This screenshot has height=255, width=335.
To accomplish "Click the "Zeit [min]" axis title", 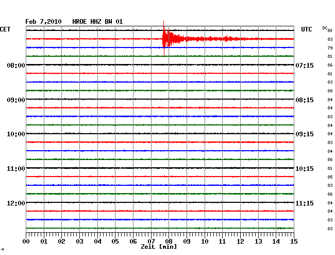I will (159, 247).
